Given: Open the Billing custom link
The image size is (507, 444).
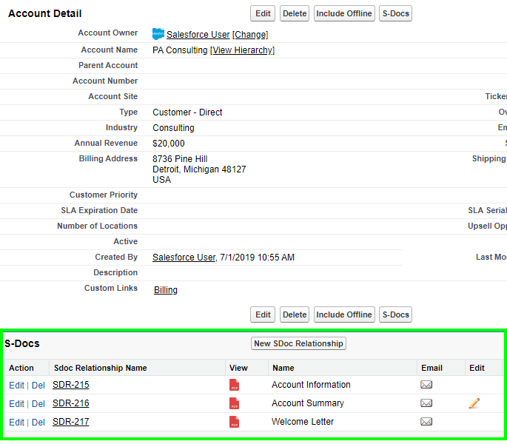Looking at the screenshot, I should (166, 290).
